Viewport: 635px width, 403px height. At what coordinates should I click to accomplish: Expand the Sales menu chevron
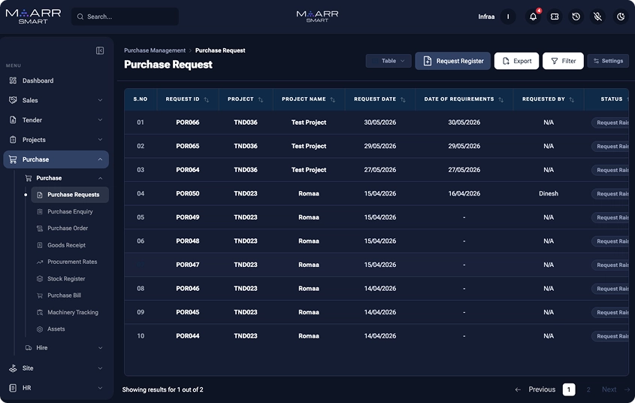100,100
